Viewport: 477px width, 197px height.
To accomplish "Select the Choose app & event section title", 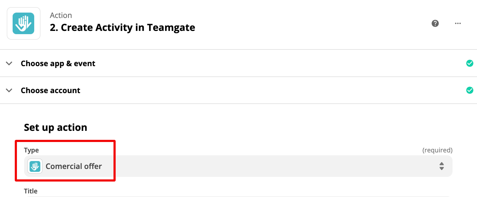I will click(58, 64).
